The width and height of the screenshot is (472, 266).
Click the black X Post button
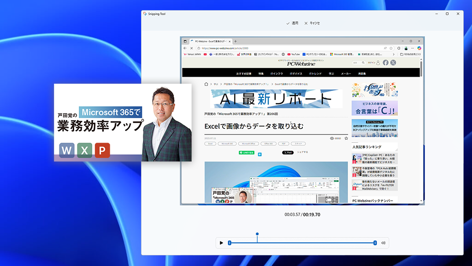[x=288, y=152]
